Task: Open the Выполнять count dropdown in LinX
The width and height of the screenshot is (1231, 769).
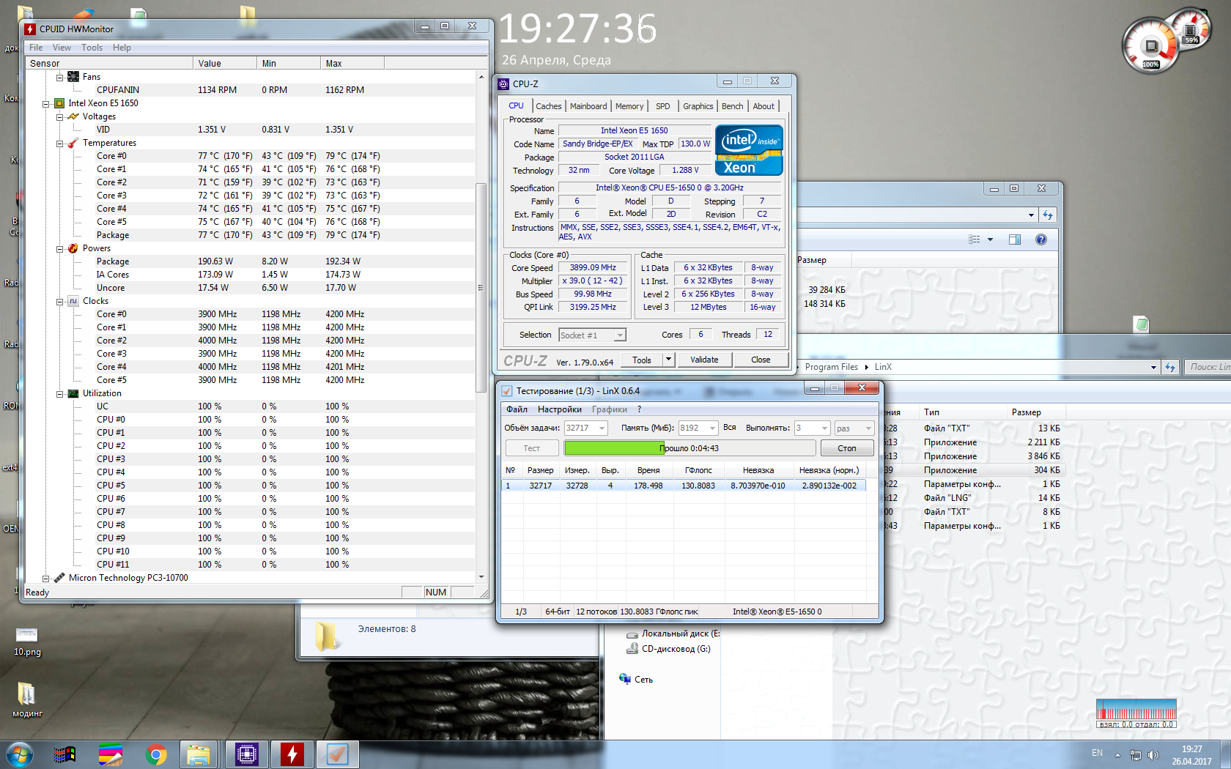Action: (x=824, y=428)
